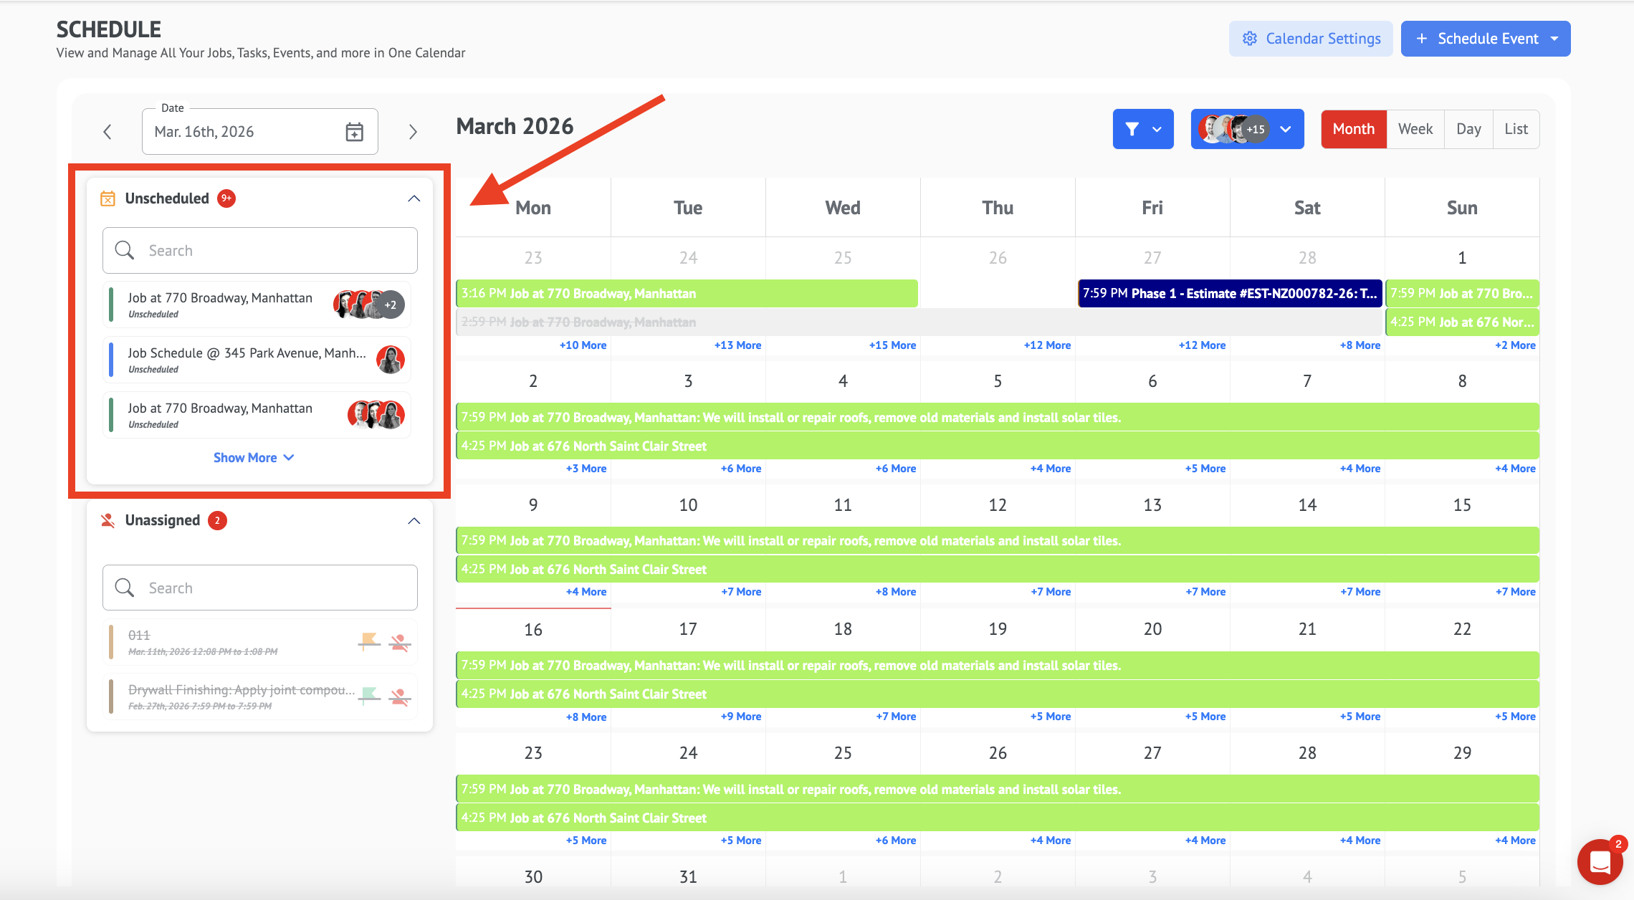The width and height of the screenshot is (1634, 900).
Task: Click the calendar date picker icon
Action: [x=354, y=132]
